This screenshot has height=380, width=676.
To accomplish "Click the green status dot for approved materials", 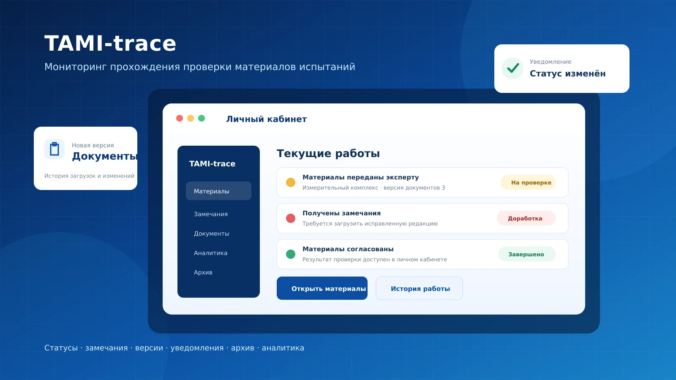I will pos(291,254).
